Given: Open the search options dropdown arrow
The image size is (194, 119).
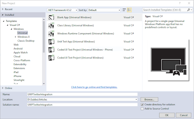Looking at the screenshot, I should tap(192, 10).
